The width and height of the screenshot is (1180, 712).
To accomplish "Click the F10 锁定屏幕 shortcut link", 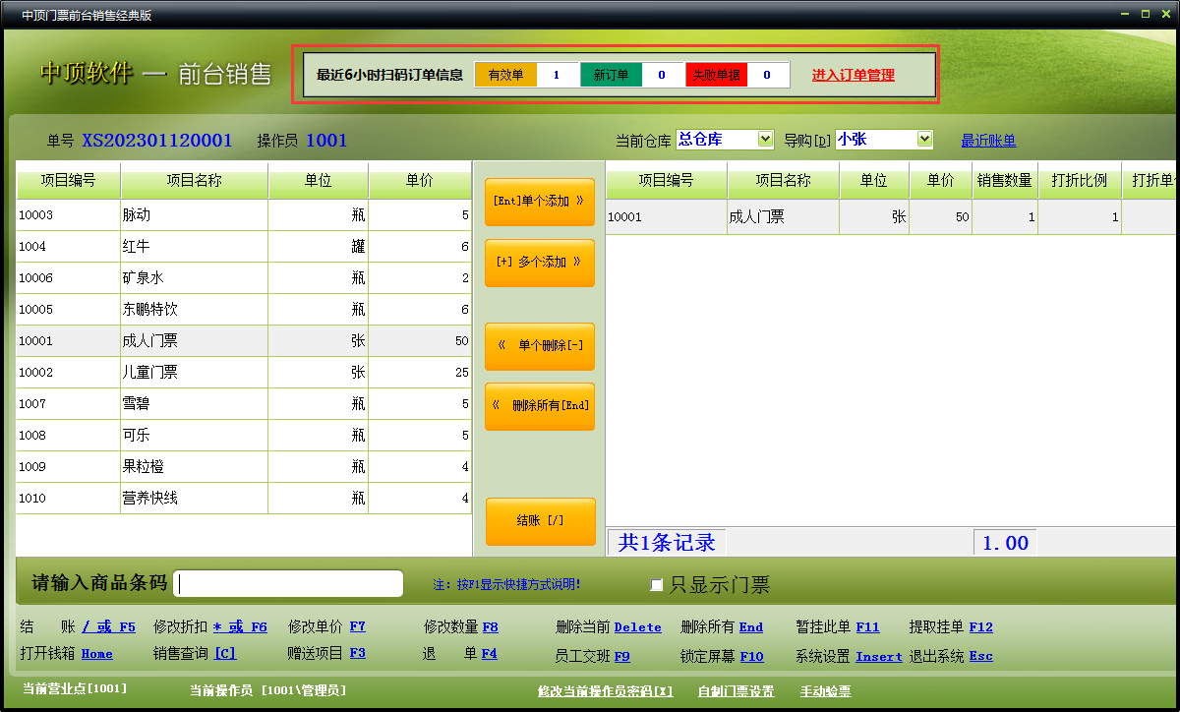I will click(x=751, y=656).
